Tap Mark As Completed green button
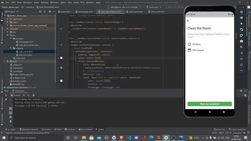Image resolution: width=251 pixels, height=141 pixels. point(209,104)
